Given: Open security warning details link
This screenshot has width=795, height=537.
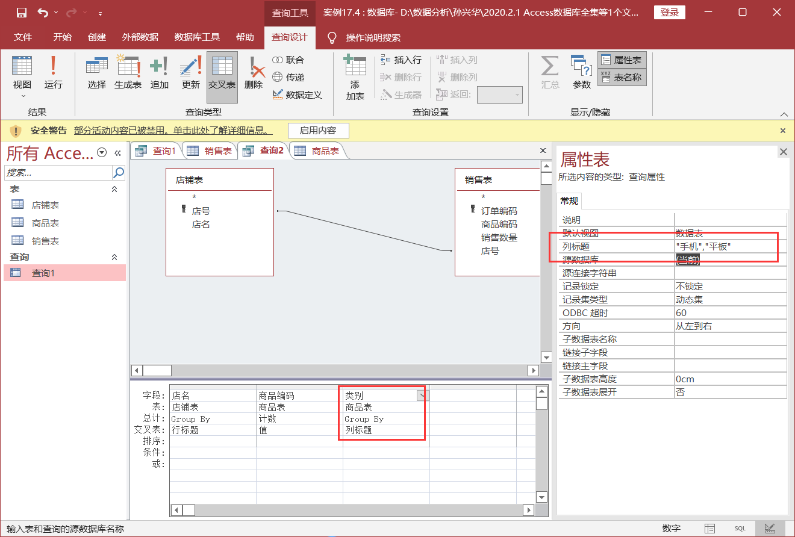Looking at the screenshot, I should tap(173, 130).
